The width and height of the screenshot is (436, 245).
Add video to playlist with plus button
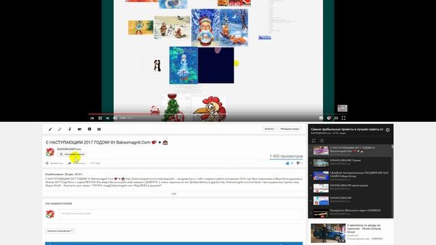pos(54,163)
